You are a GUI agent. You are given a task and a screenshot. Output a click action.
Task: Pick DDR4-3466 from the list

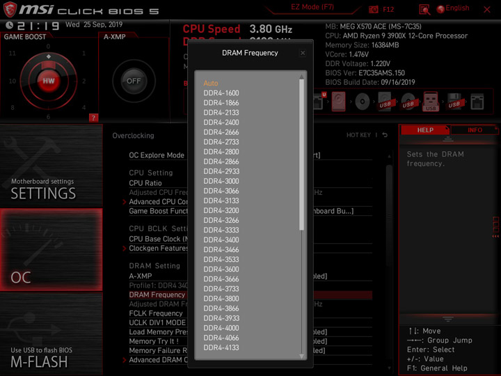[221, 250]
